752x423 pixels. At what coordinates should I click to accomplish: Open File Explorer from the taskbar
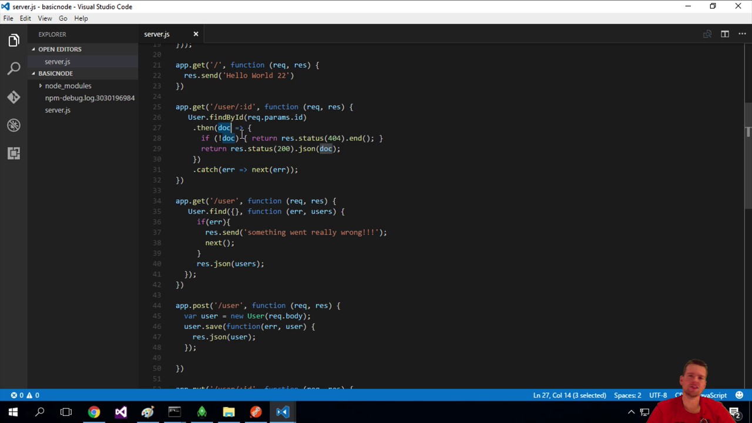[229, 412]
